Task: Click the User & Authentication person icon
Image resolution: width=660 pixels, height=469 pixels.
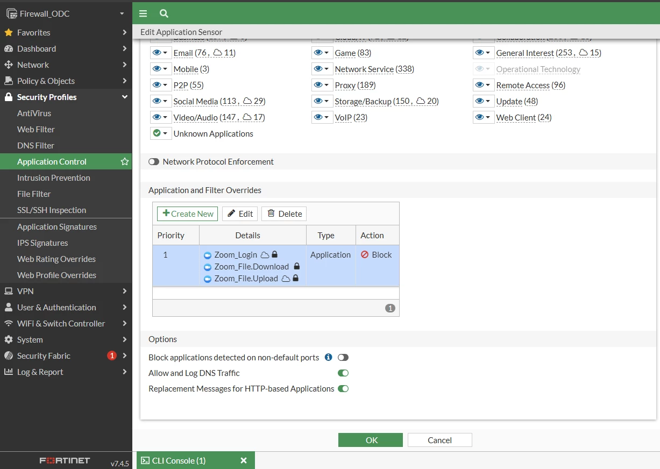Action: tap(8, 307)
